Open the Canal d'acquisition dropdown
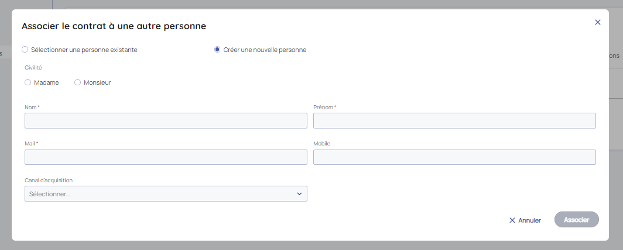The width and height of the screenshot is (623, 250). coord(166,194)
